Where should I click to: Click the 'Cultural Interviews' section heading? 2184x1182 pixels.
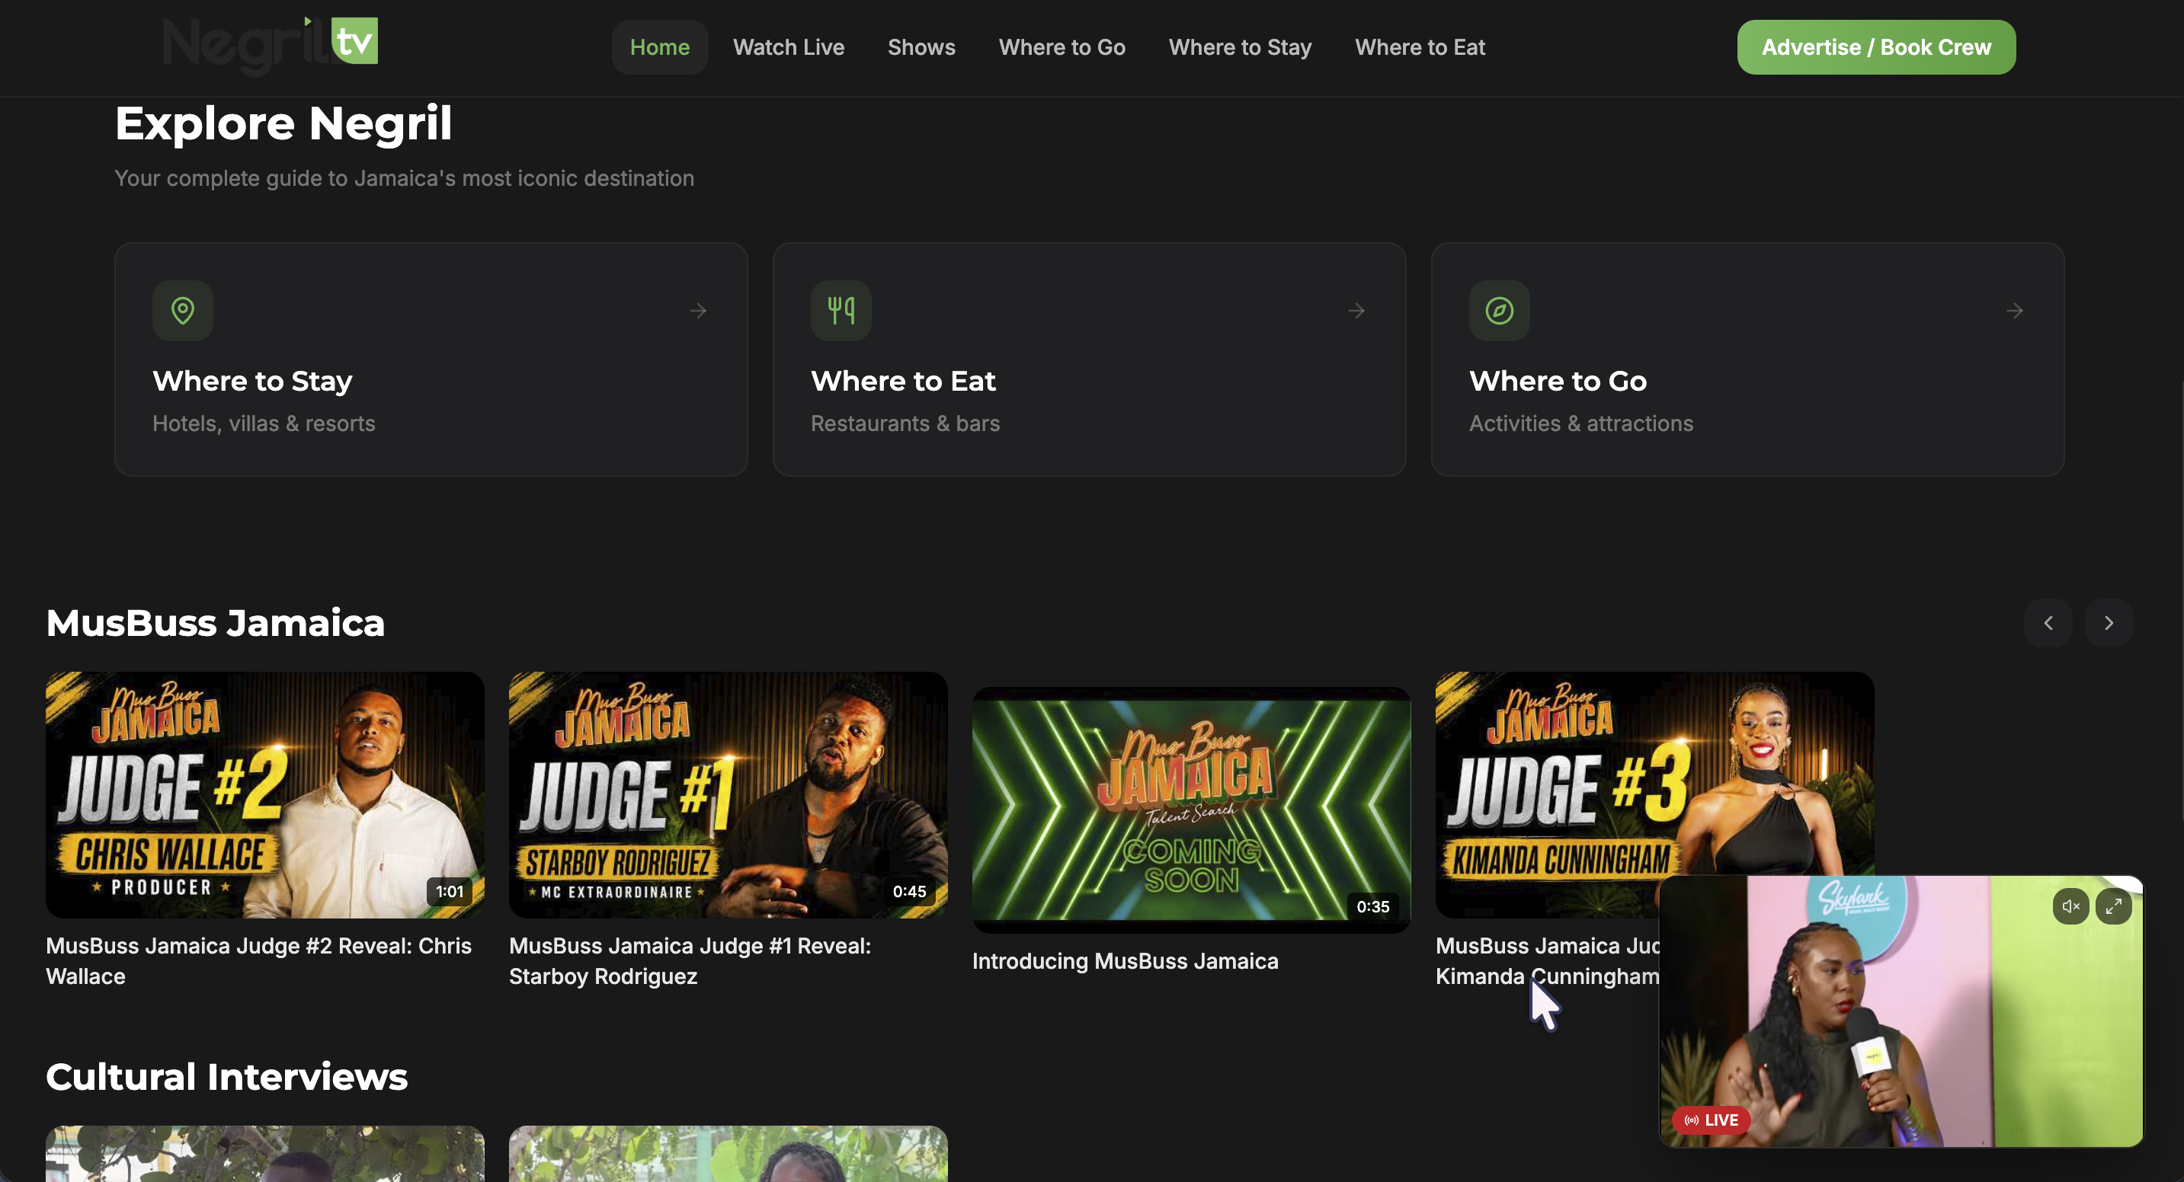click(x=227, y=1077)
